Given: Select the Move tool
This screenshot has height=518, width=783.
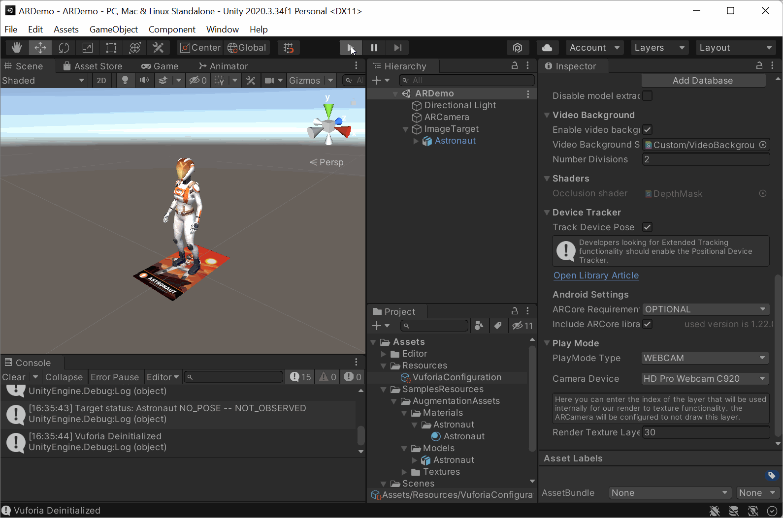Looking at the screenshot, I should click(x=40, y=48).
